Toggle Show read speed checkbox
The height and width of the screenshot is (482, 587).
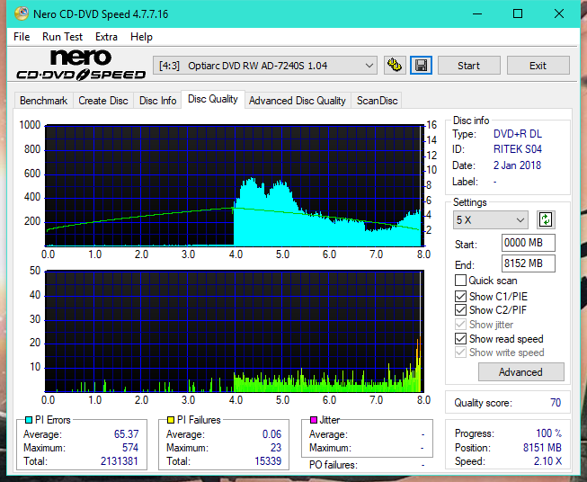click(x=460, y=338)
